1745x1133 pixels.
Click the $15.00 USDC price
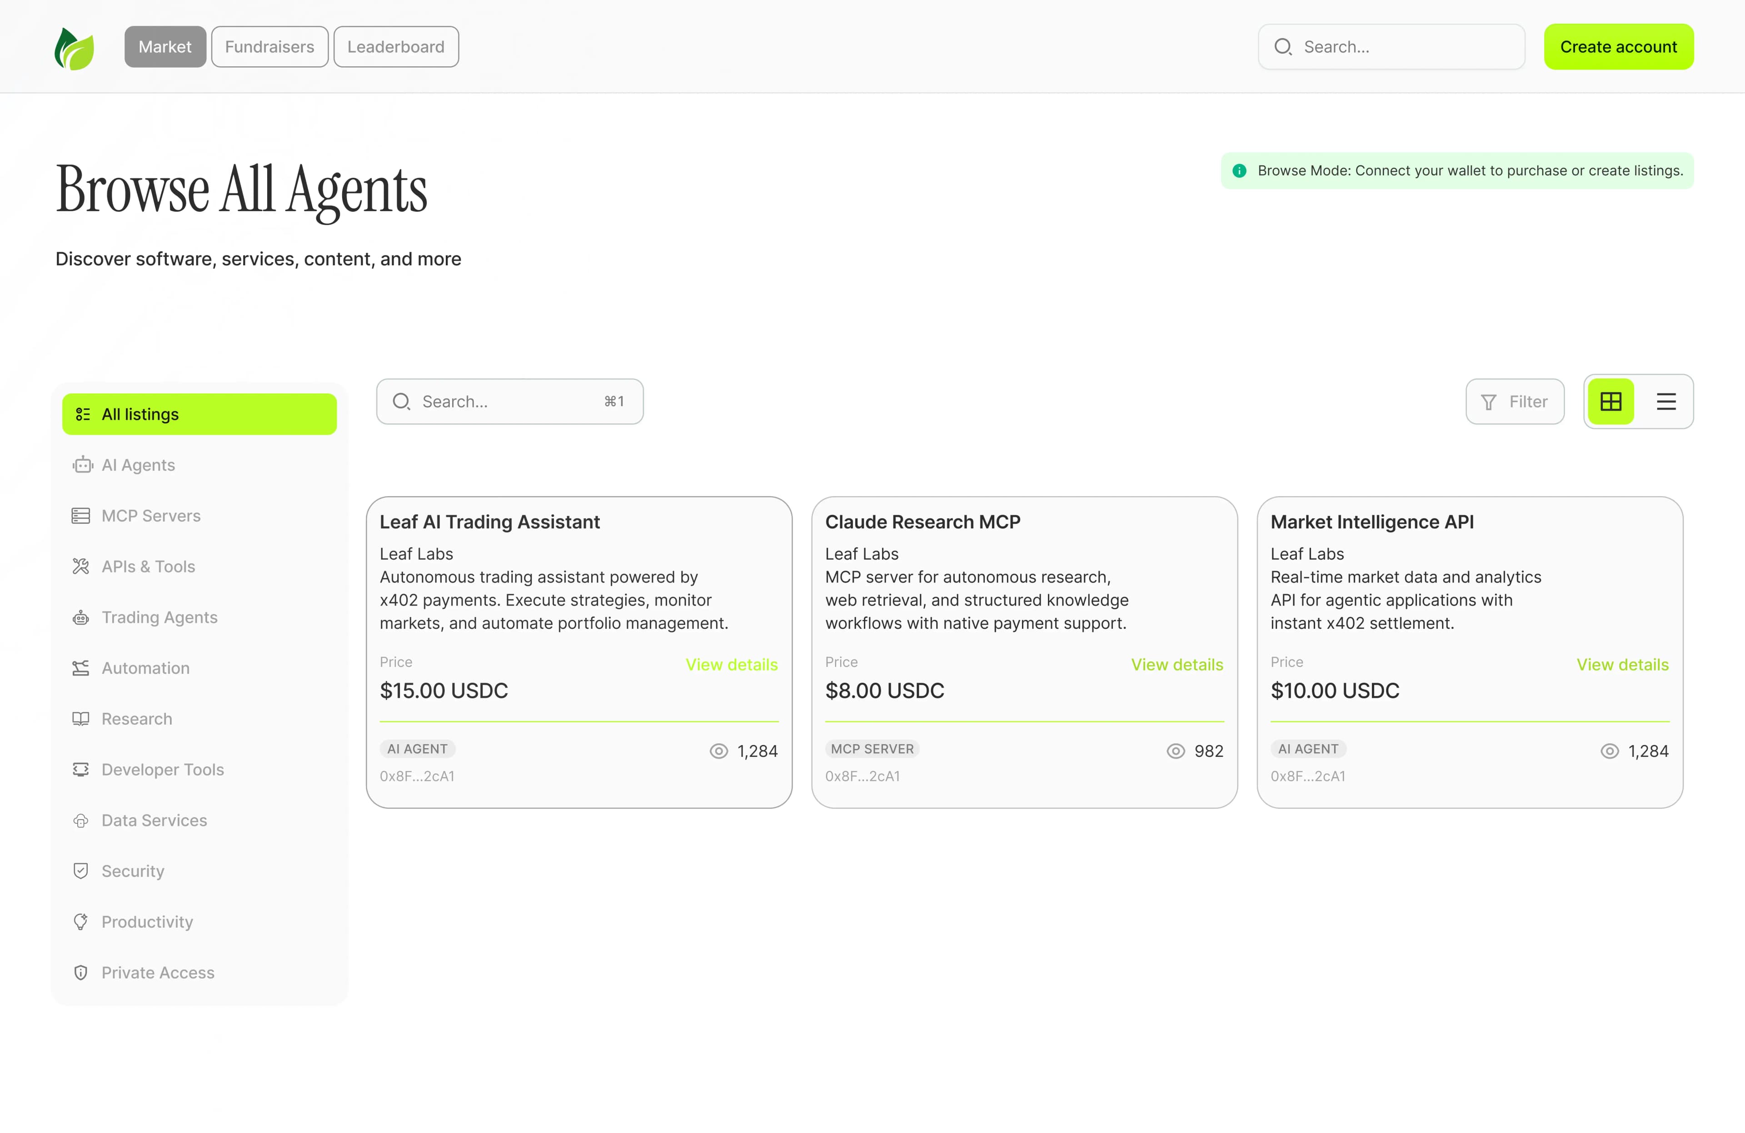click(x=444, y=691)
